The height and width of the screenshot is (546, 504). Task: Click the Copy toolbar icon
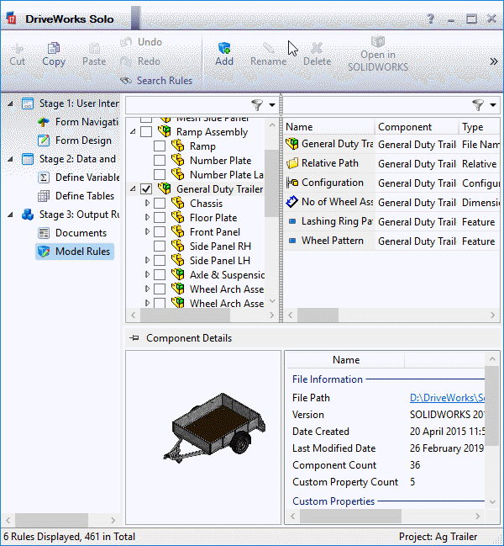coord(54,49)
